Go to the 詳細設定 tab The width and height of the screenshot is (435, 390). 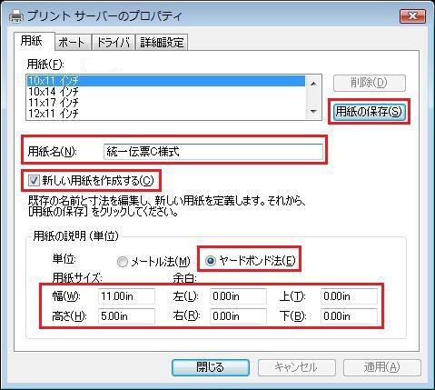tap(162, 43)
